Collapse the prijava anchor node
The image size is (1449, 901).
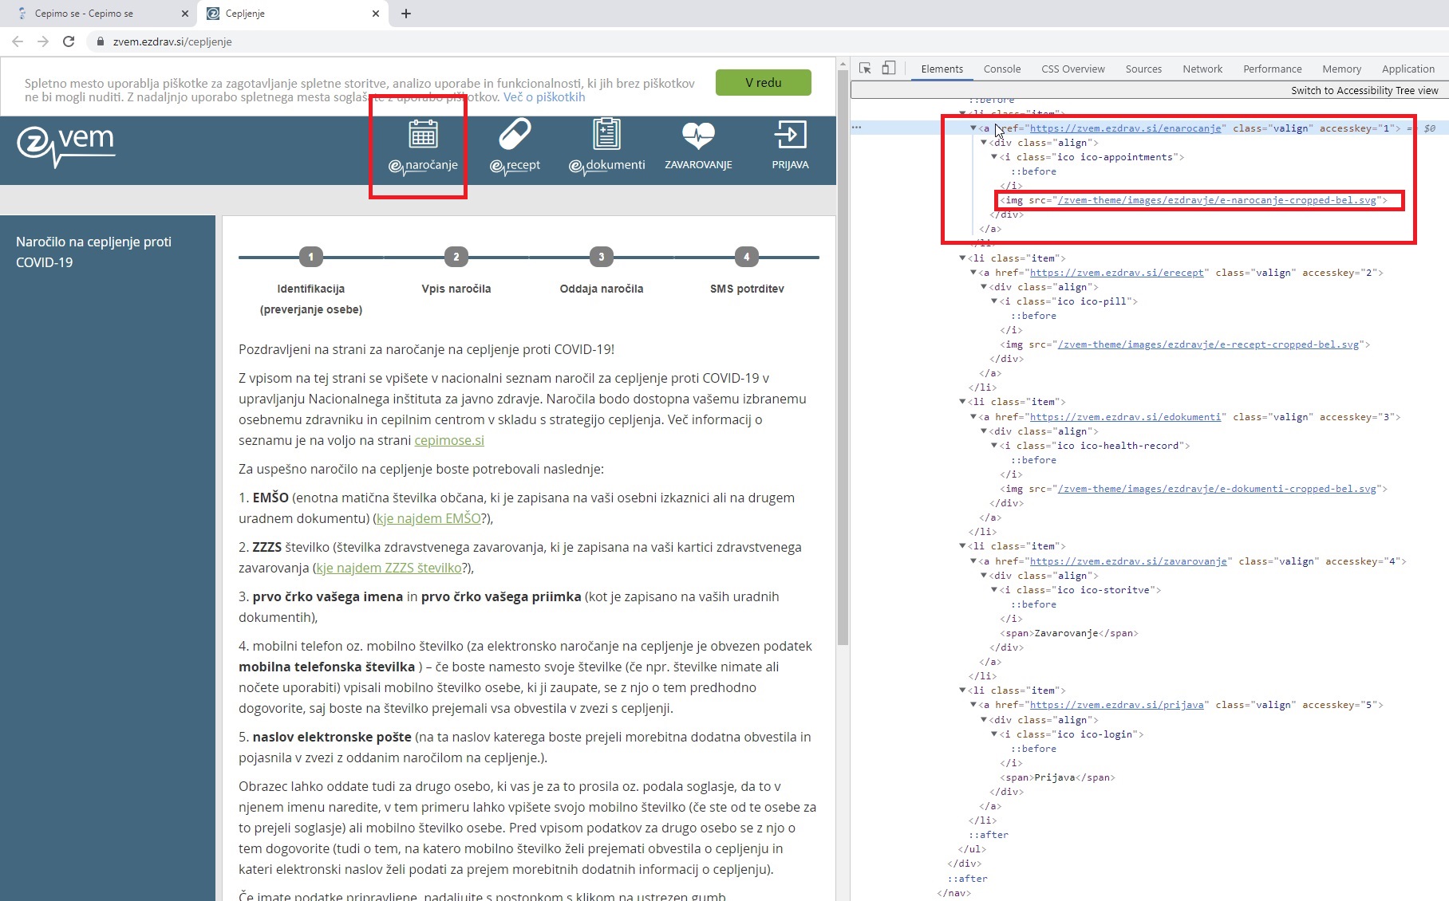(x=973, y=705)
